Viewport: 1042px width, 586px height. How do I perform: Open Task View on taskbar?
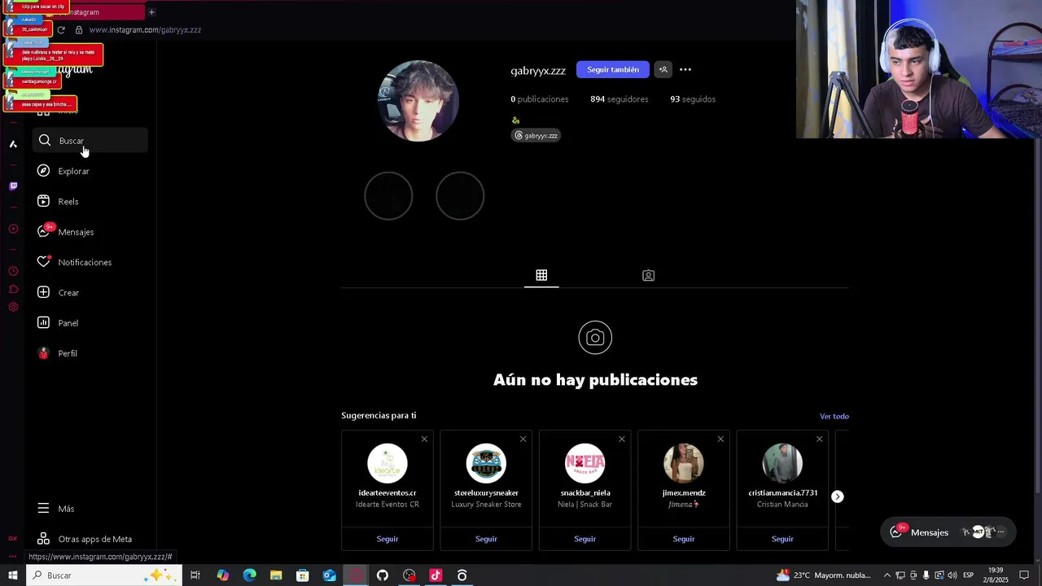click(x=195, y=575)
